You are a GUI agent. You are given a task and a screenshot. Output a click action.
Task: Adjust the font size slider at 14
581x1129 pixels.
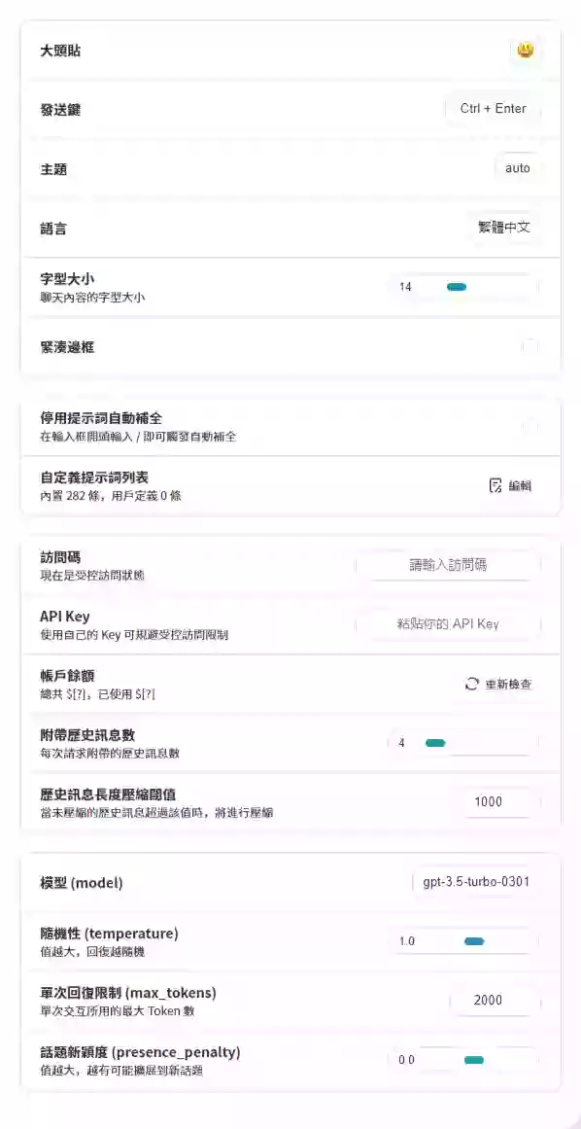(x=463, y=287)
